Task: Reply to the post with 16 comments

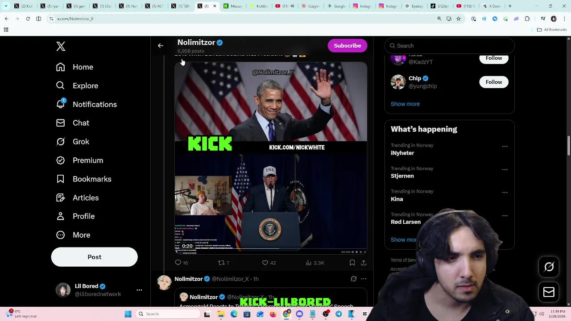Action: point(182,263)
